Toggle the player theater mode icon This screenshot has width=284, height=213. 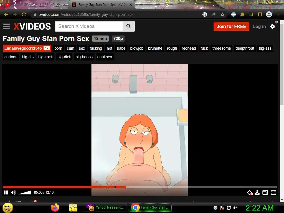tap(265, 192)
